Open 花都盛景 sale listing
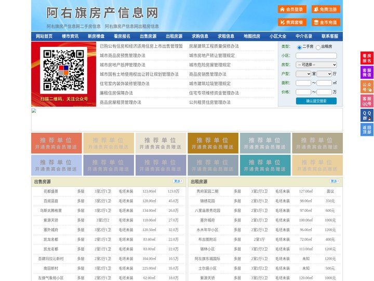 [51, 191]
